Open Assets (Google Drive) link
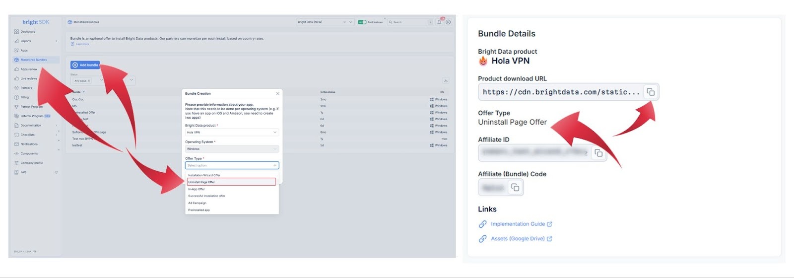 [518, 239]
